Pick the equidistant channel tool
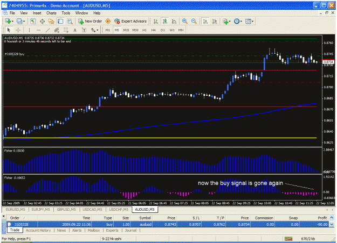This screenshot has width=337, height=243. pos(57,30)
